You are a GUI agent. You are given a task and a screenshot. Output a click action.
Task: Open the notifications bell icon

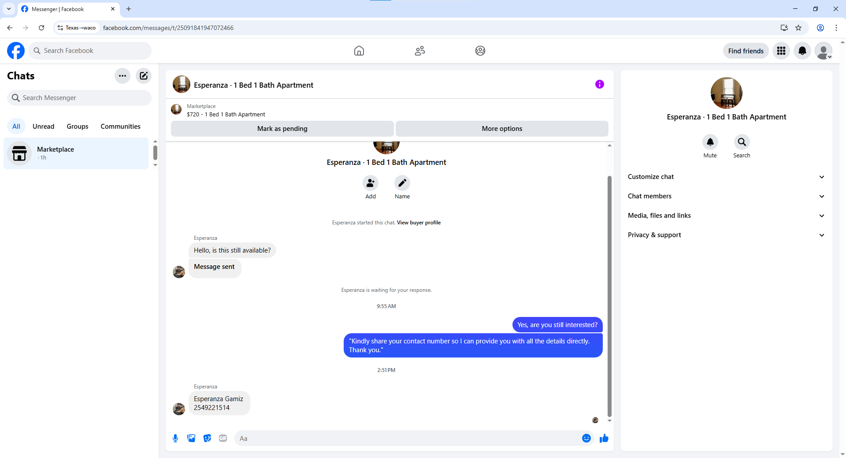coord(802,51)
